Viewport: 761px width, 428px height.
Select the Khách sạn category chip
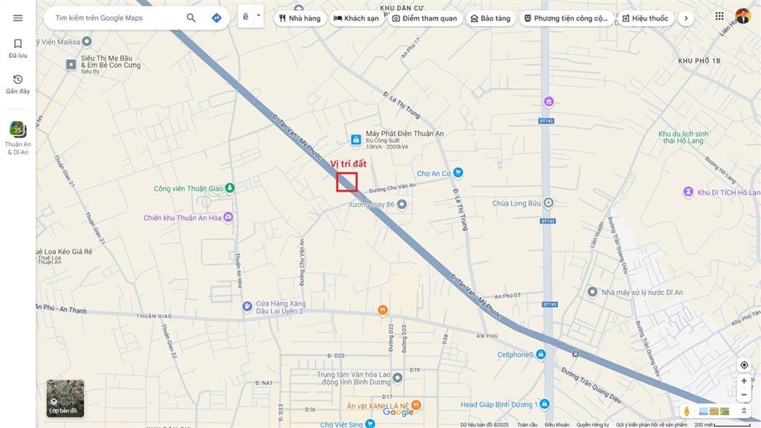pyautogui.click(x=356, y=18)
